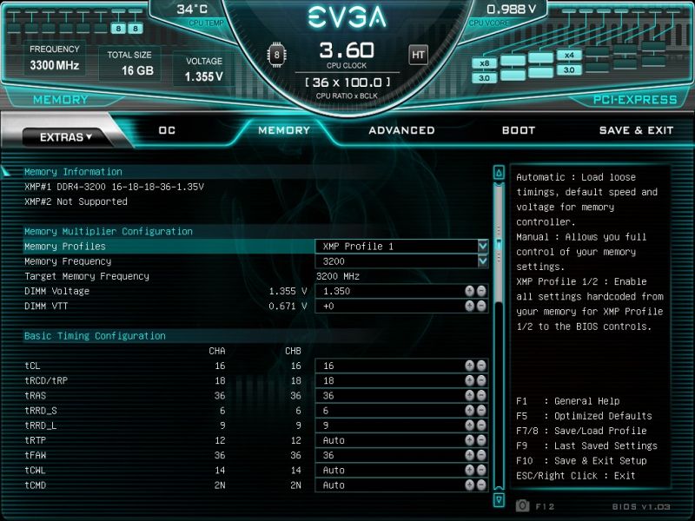Viewport: 695px width, 521px height.
Task: Click the 'BIOS V1.03' version text
Action: pyautogui.click(x=641, y=506)
